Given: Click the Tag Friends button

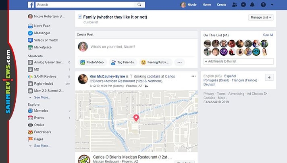Looking at the screenshot, I should point(123,63).
